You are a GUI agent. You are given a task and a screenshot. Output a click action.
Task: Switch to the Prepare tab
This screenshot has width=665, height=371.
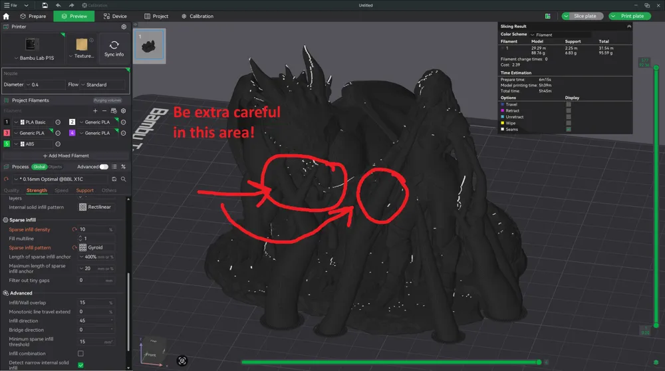click(x=33, y=16)
